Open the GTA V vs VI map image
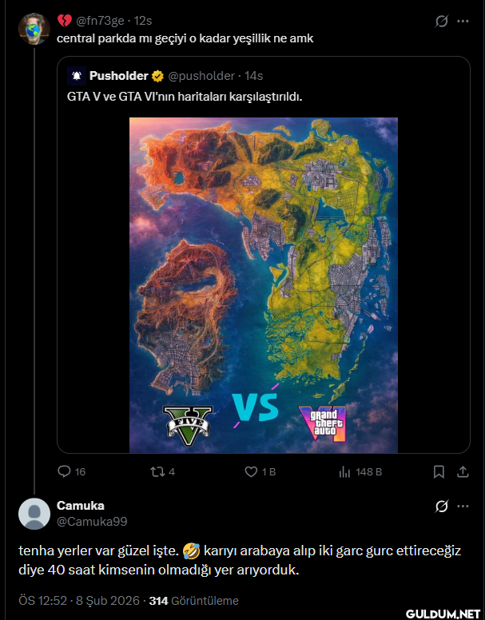485x620 pixels. click(263, 285)
